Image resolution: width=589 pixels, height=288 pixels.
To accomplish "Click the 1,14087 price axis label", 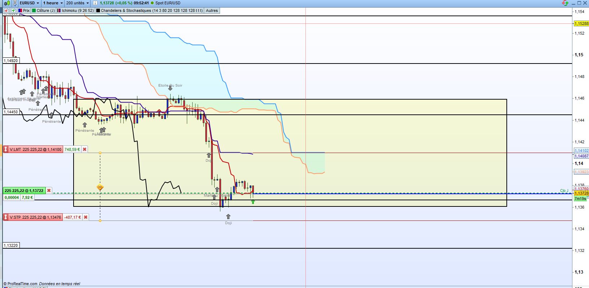I will pos(581,156).
